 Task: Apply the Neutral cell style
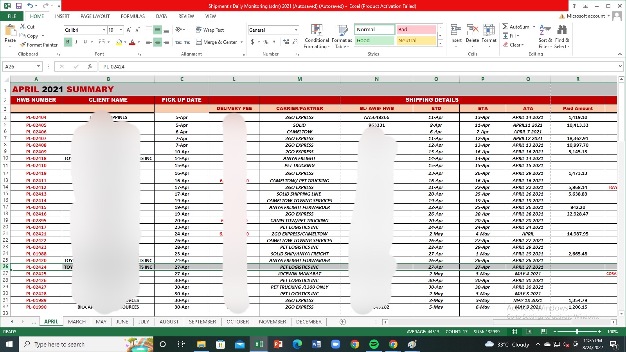click(416, 40)
